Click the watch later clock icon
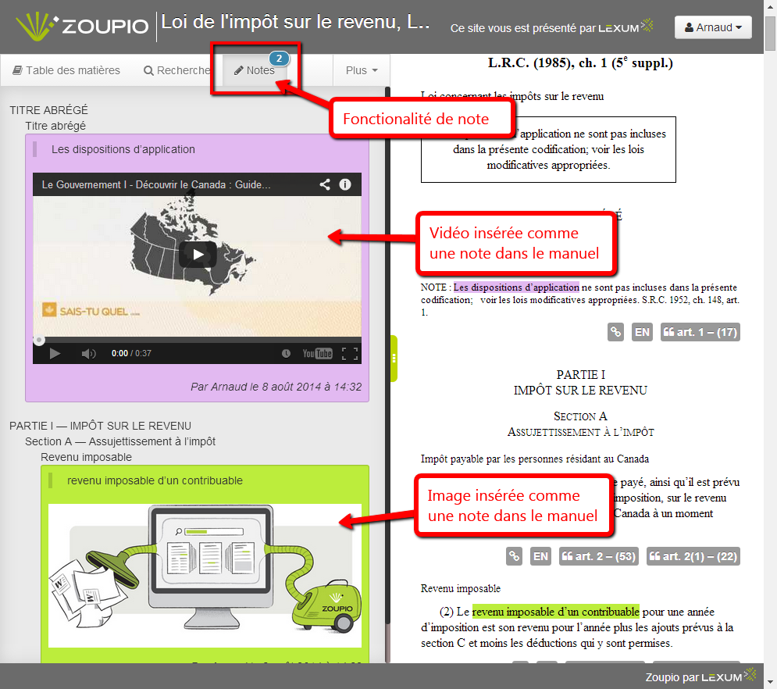The width and height of the screenshot is (777, 689). click(287, 354)
